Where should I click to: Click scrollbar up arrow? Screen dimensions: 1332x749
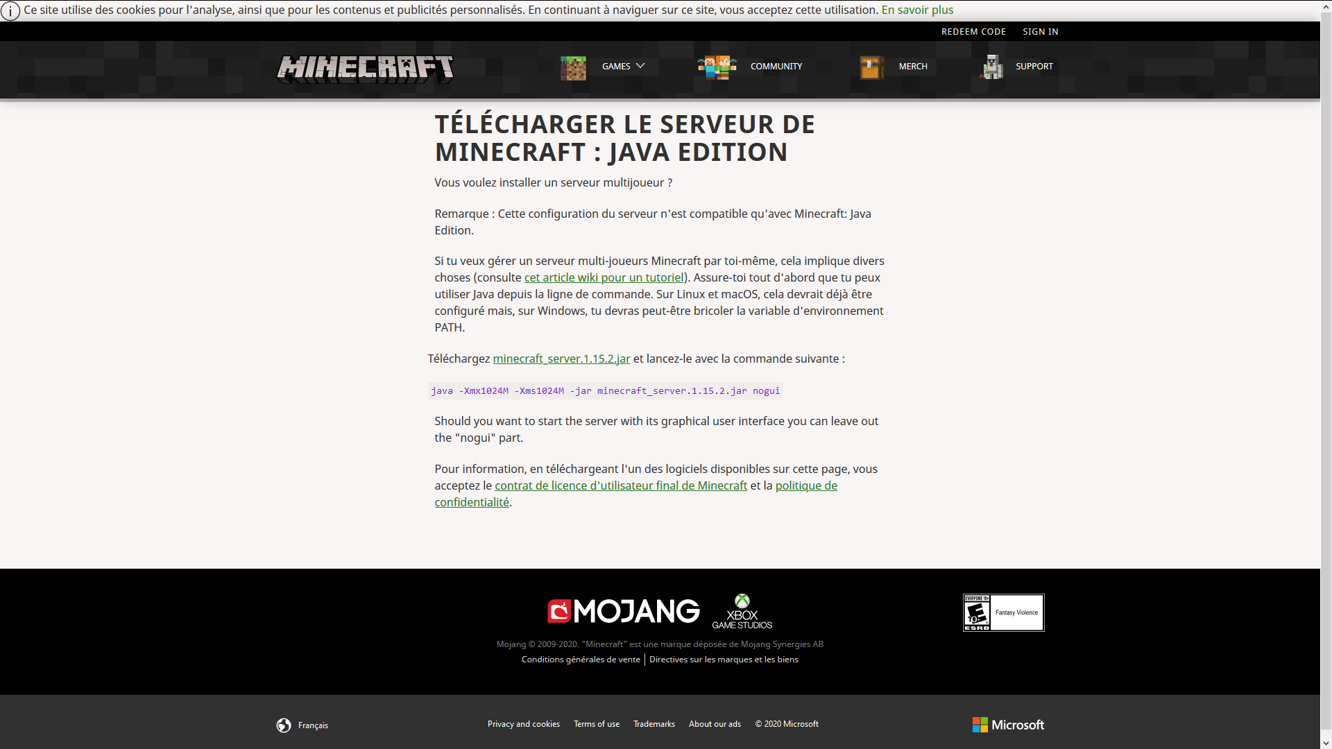(1326, 6)
